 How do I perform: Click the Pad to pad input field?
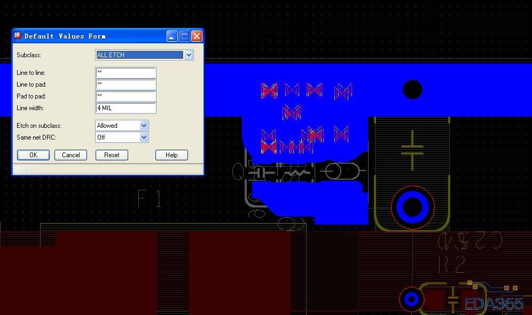126,96
